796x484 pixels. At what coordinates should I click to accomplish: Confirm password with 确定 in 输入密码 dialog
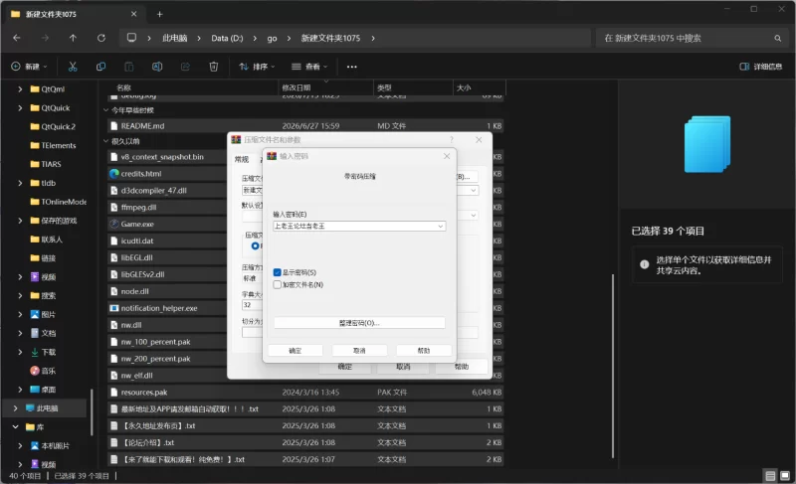295,350
